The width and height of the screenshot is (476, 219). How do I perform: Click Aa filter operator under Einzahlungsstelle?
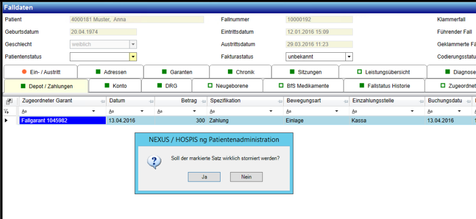(x=354, y=111)
